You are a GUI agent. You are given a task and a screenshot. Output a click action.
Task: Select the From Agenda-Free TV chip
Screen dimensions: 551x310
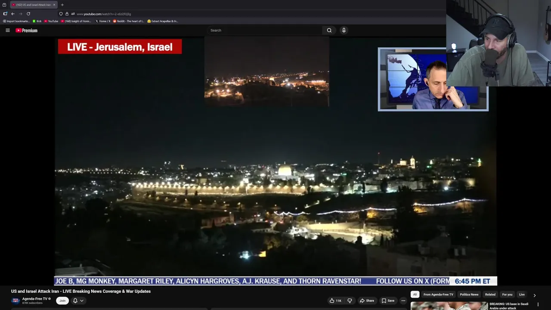438,294
